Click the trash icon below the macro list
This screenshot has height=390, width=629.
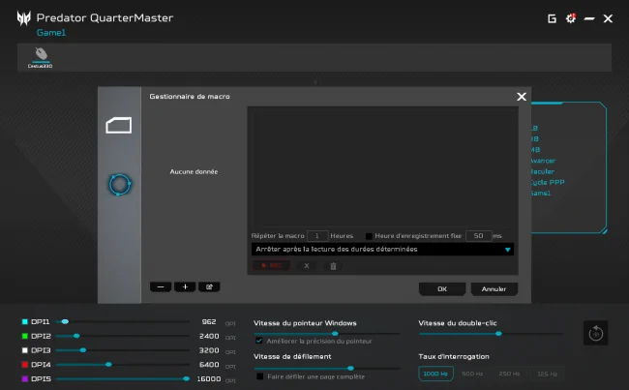pyautogui.click(x=333, y=266)
